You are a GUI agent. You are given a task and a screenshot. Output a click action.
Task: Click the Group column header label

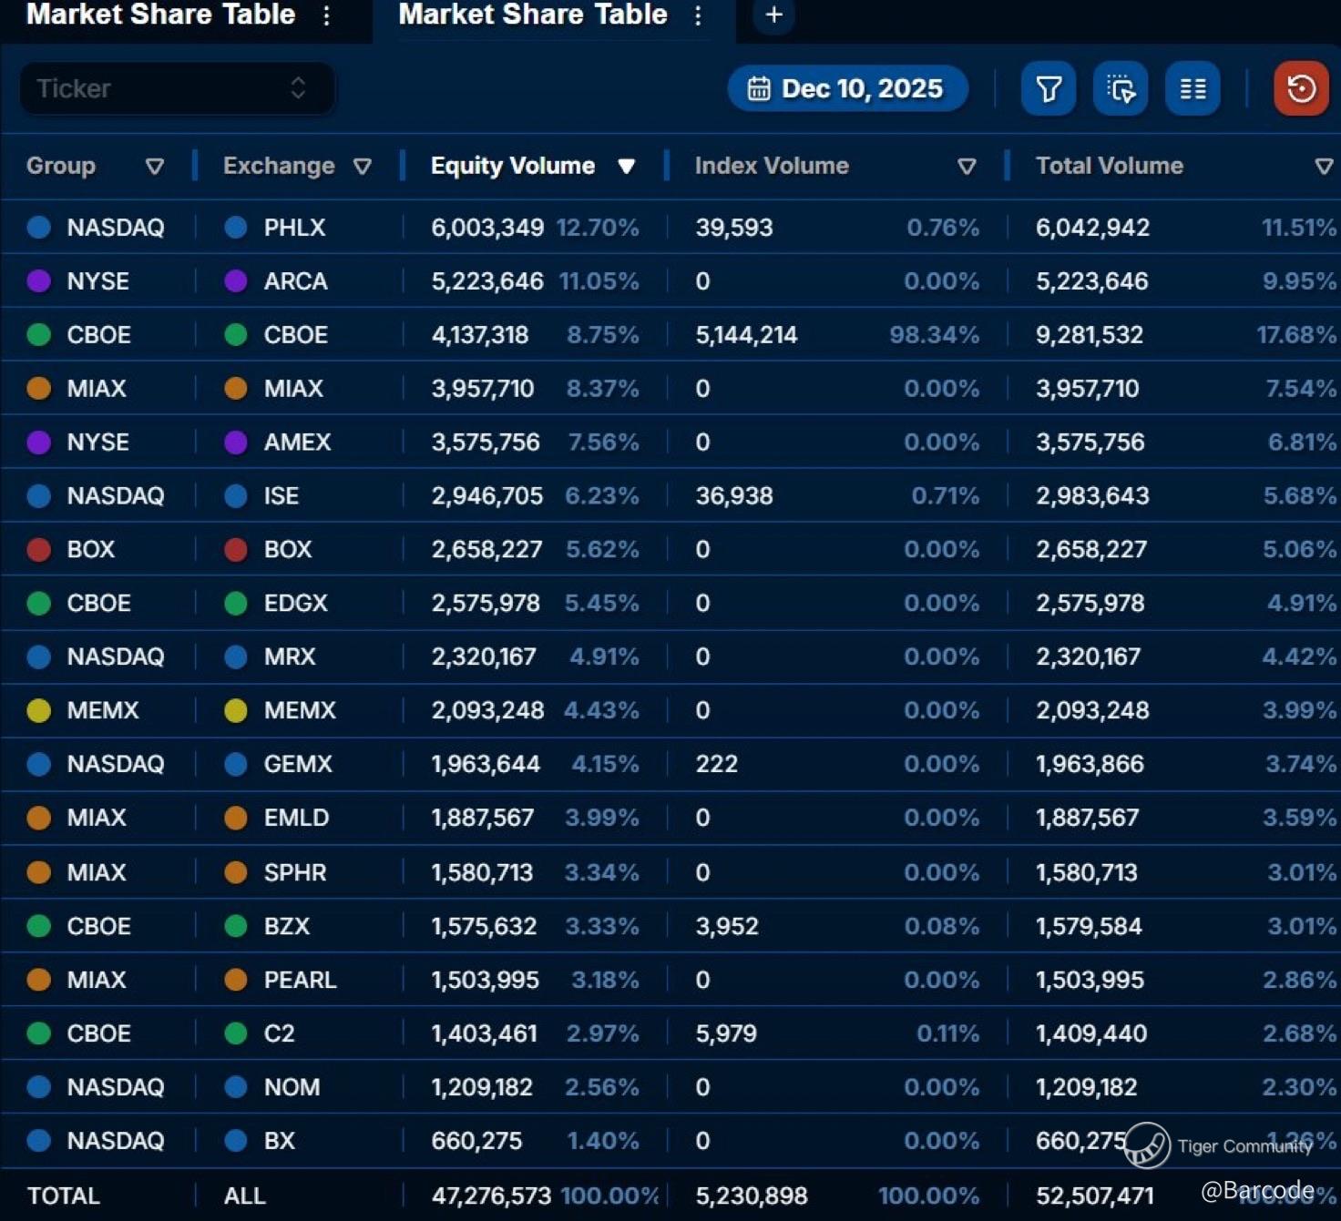click(x=61, y=166)
